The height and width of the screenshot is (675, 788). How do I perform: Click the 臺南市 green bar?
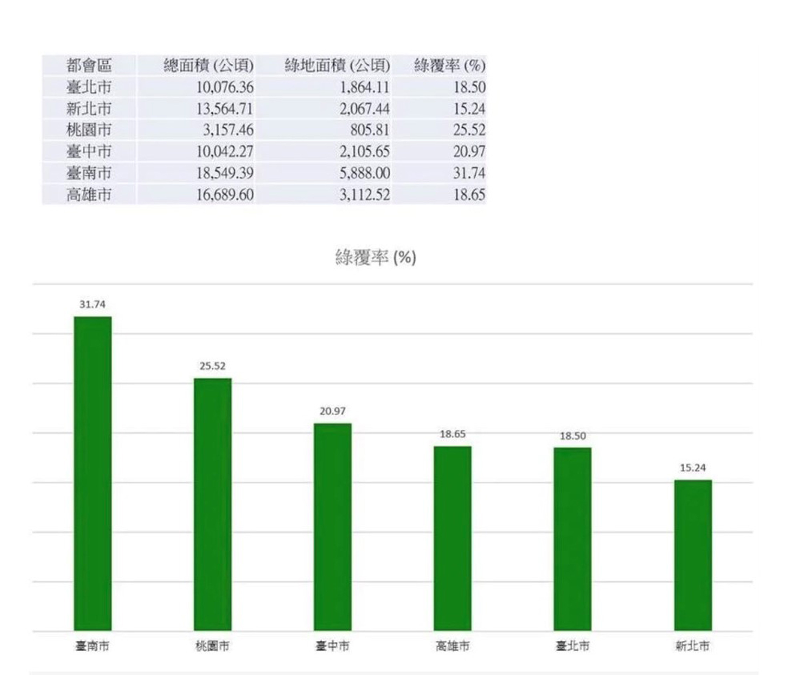(92, 473)
